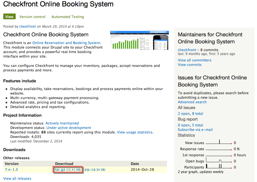Select the 1st response sparkline graph
This screenshot has height=182, width=257.
tap(219, 155)
